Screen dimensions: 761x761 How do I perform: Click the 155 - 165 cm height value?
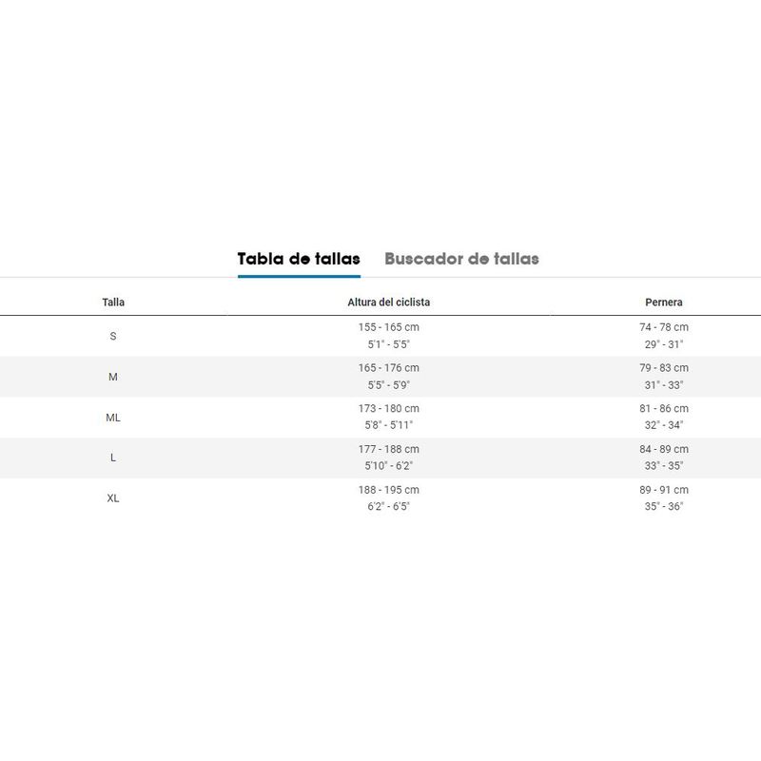(x=388, y=327)
